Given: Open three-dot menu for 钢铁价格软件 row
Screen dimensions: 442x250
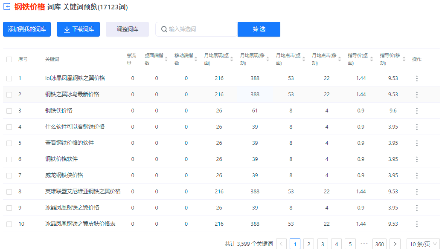Looking at the screenshot, I should [417, 159].
